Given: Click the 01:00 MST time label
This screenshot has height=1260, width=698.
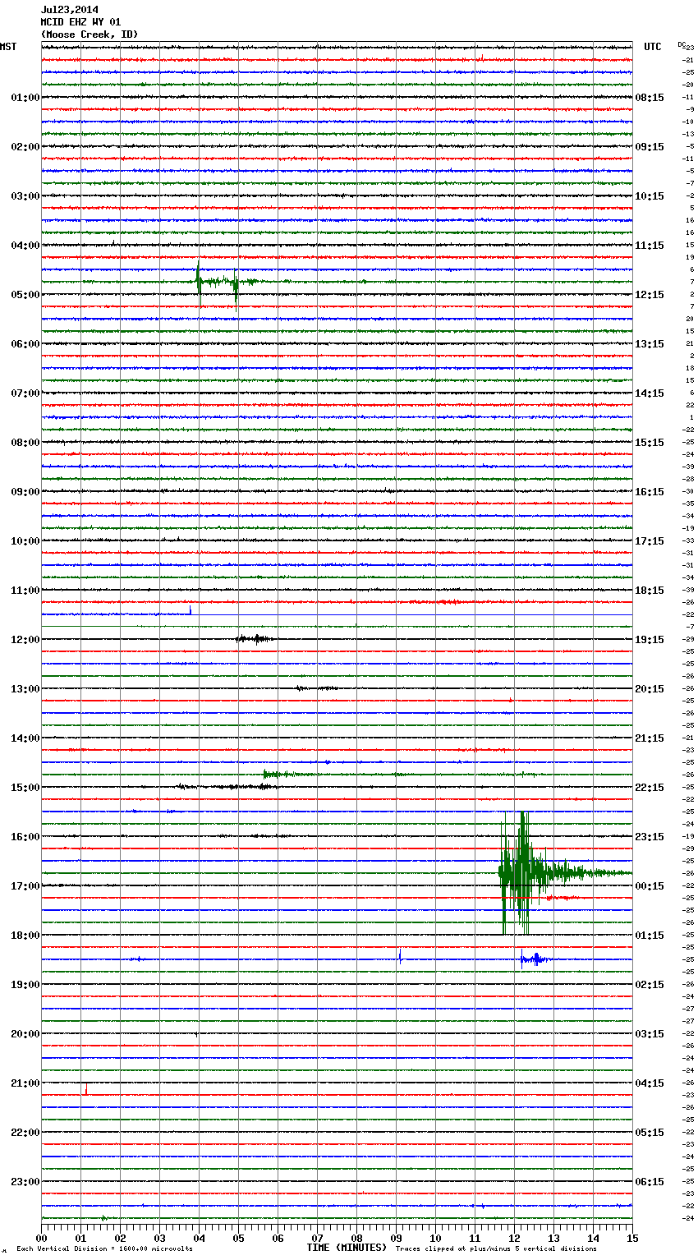Looking at the screenshot, I should [25, 98].
